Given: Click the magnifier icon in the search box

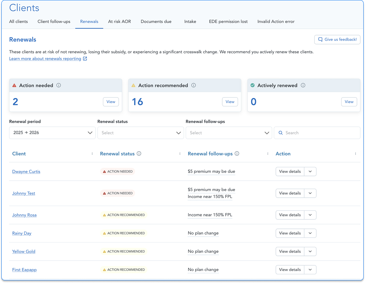Looking at the screenshot, I should pyautogui.click(x=281, y=133).
